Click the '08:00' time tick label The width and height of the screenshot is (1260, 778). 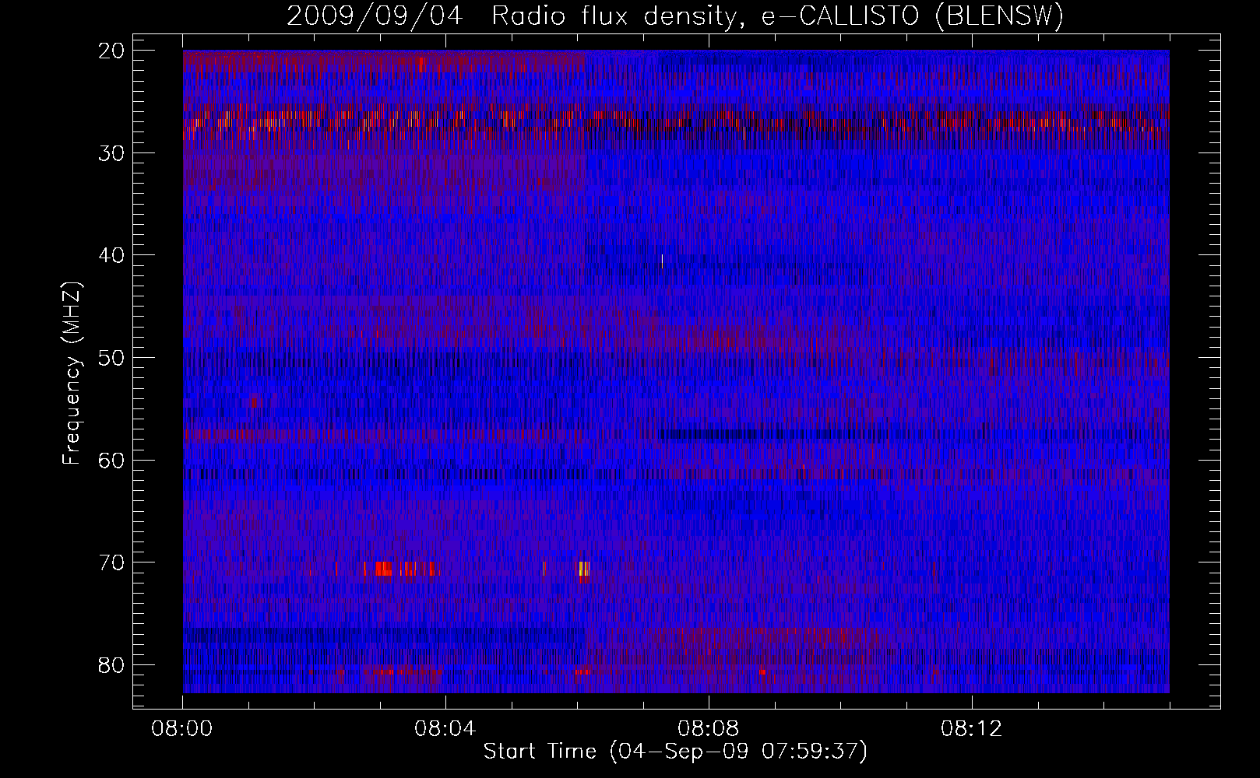click(183, 729)
